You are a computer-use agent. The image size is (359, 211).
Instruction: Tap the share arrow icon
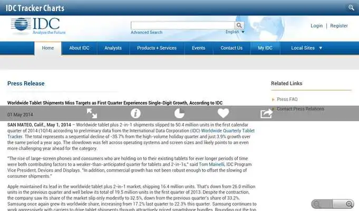pyautogui.click(x=267, y=113)
